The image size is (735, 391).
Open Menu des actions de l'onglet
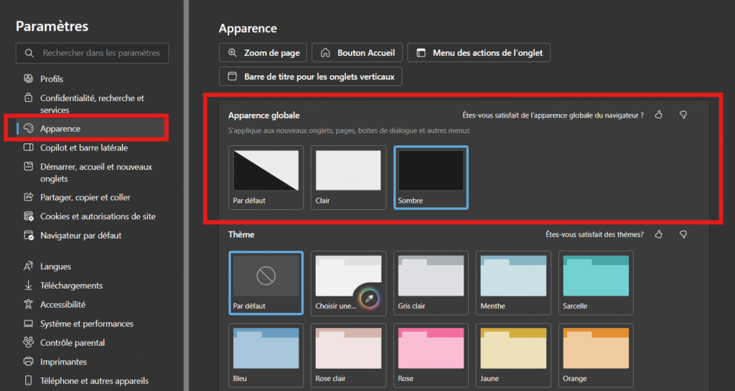click(x=479, y=53)
